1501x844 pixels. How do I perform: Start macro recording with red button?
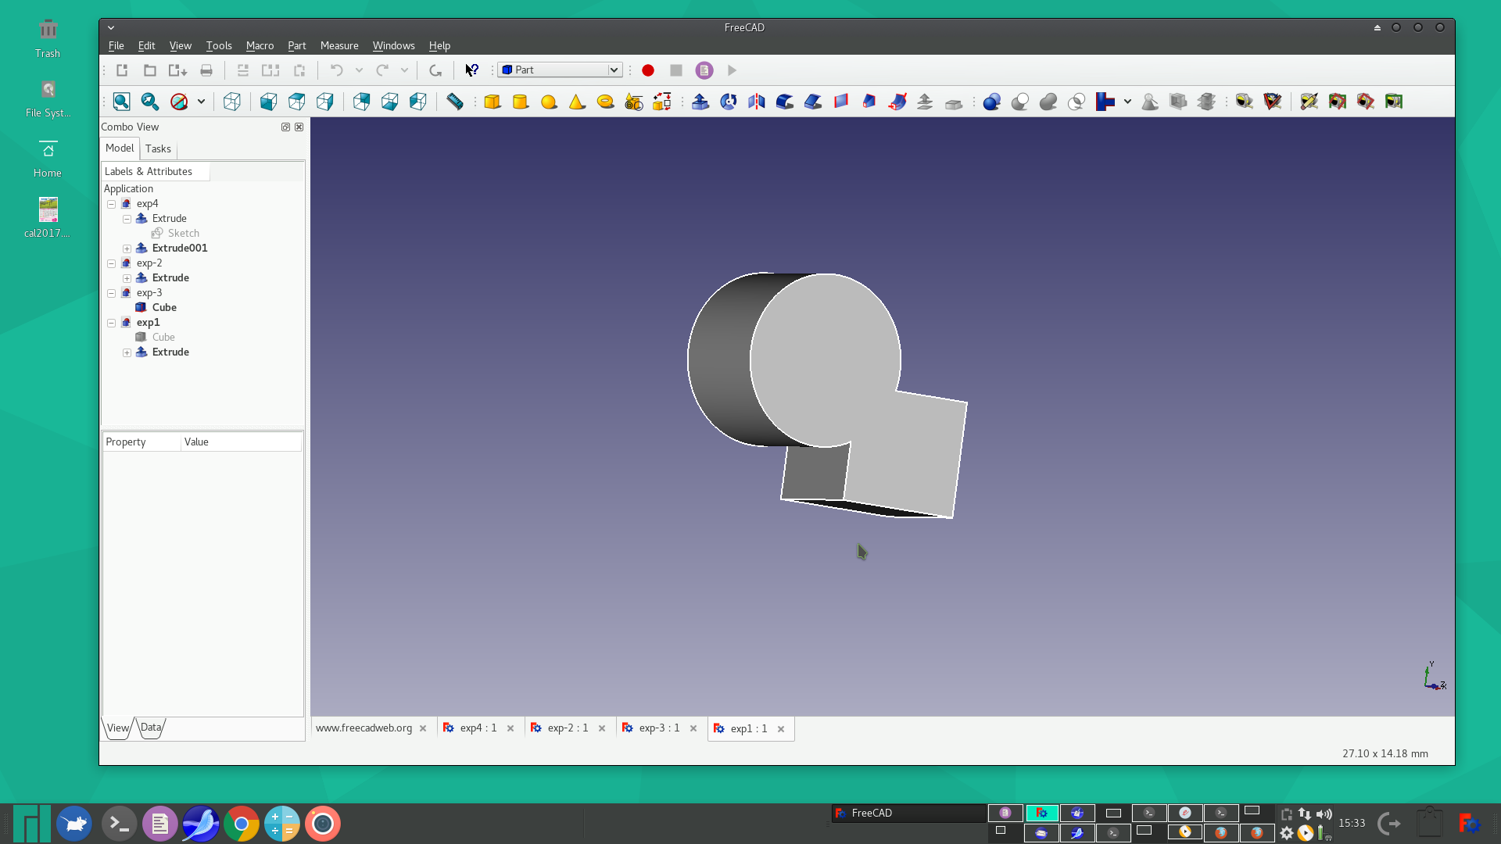pos(648,70)
